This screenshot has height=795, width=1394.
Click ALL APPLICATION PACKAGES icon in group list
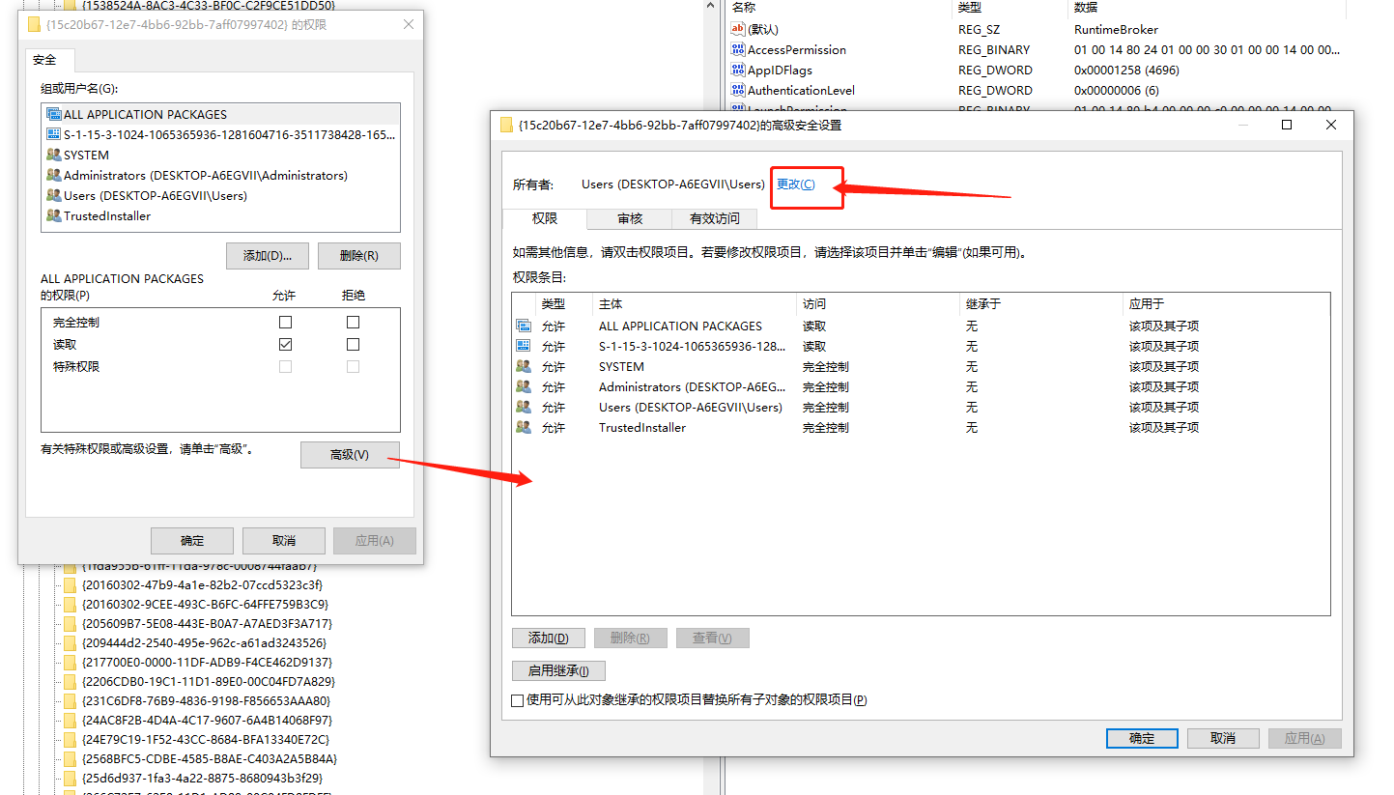pyautogui.click(x=54, y=114)
